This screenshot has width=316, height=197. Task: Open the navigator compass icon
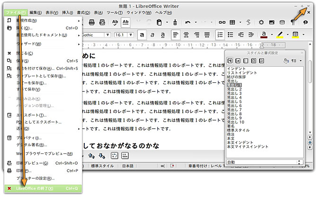261,22
